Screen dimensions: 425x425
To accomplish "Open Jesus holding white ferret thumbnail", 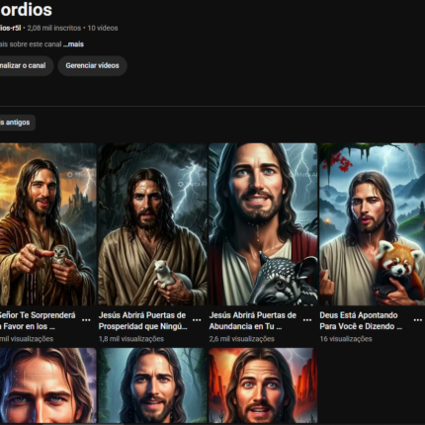I will (x=152, y=224).
